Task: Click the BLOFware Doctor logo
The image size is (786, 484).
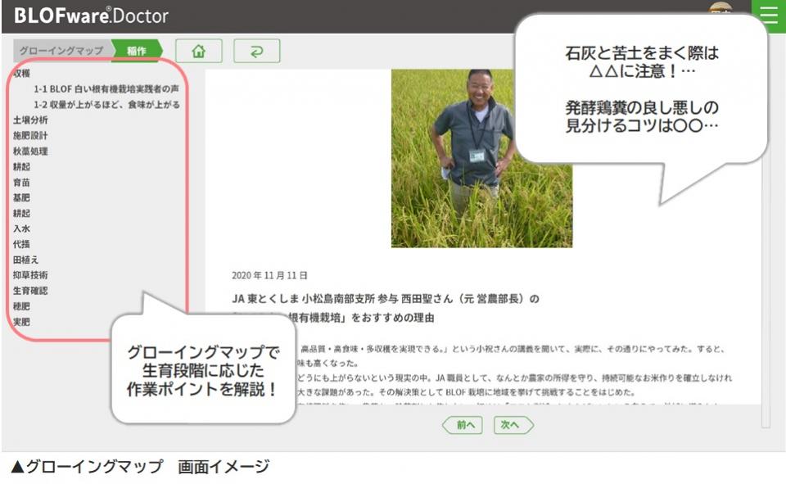Action: point(91,16)
